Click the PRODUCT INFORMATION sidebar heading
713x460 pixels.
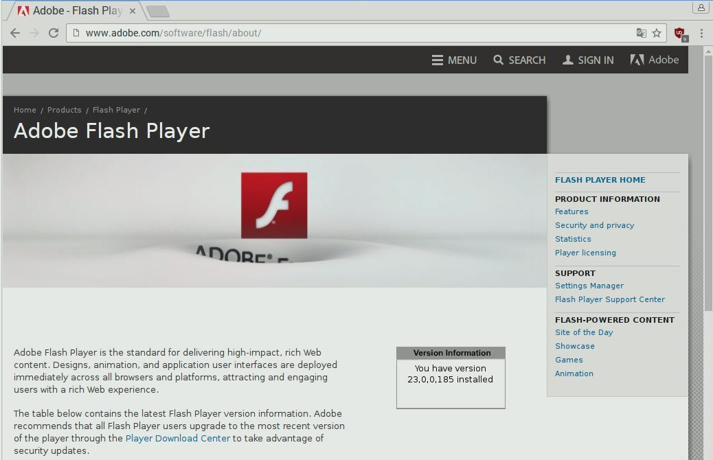607,199
